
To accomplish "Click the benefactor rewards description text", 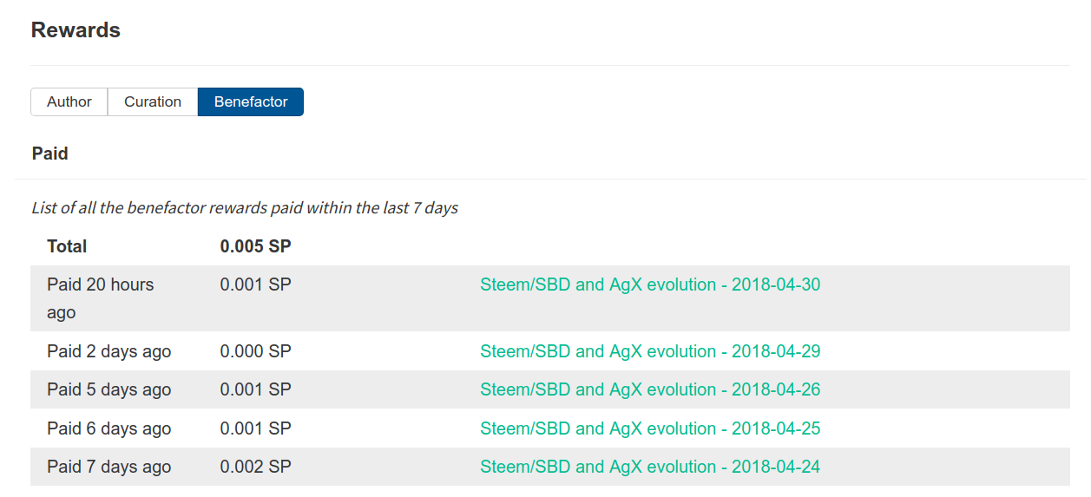I will tap(245, 208).
